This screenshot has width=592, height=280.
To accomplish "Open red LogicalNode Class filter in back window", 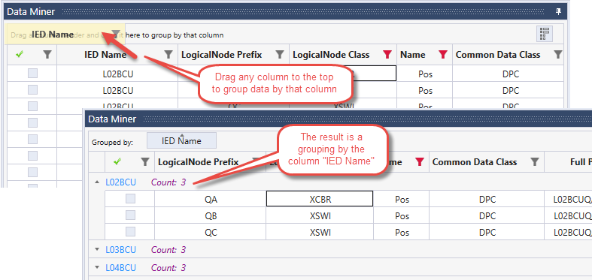I will click(387, 55).
